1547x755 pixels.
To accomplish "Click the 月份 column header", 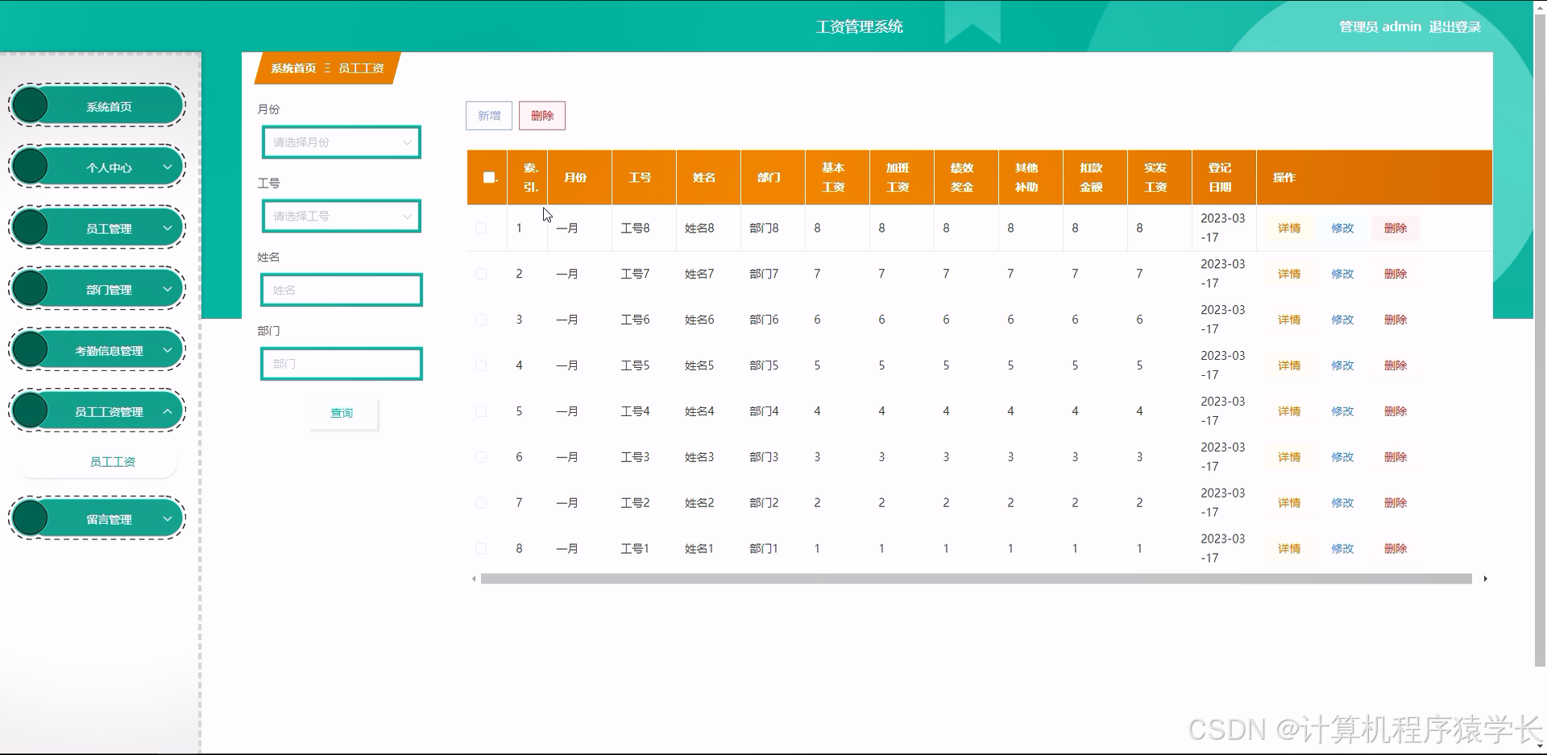I will pos(579,177).
